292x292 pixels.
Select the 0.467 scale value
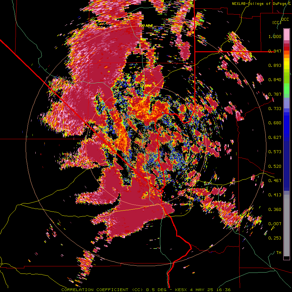(x=275, y=180)
